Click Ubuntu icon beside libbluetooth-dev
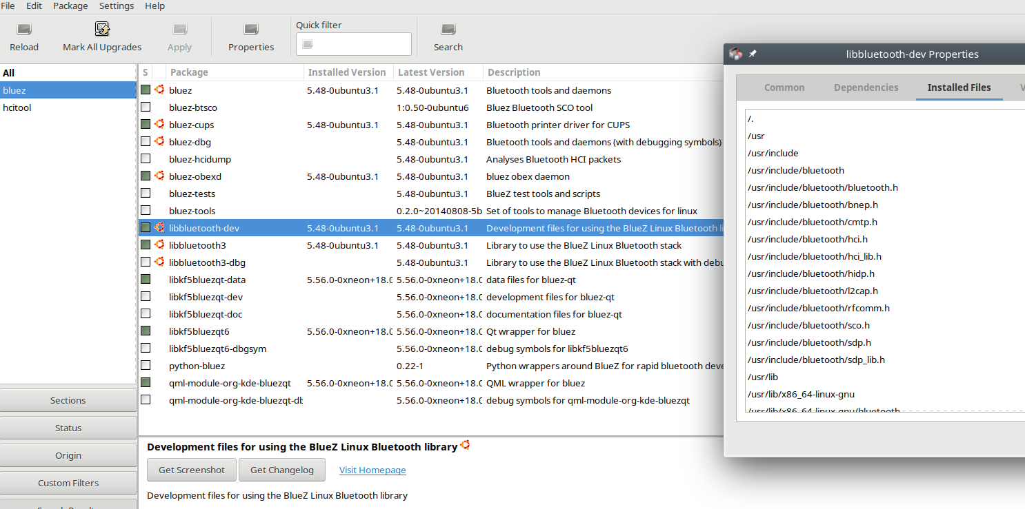 (159, 227)
